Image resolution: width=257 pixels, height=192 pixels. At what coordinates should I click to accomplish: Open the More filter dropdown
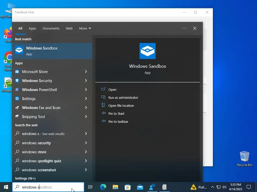click(85, 28)
